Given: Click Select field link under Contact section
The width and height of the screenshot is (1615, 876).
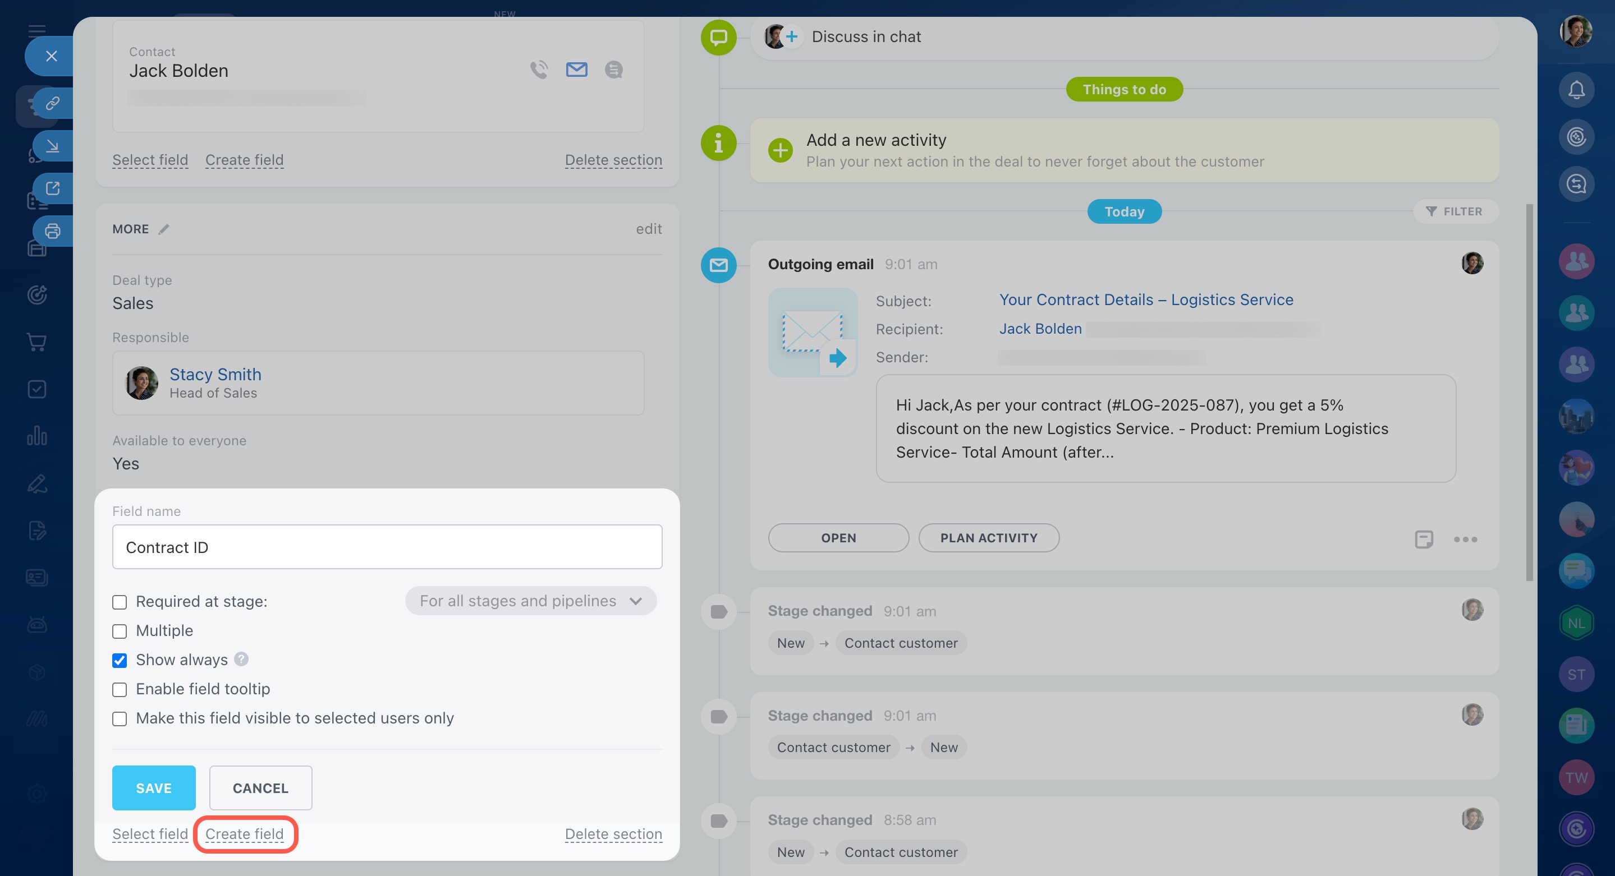Looking at the screenshot, I should [150, 160].
